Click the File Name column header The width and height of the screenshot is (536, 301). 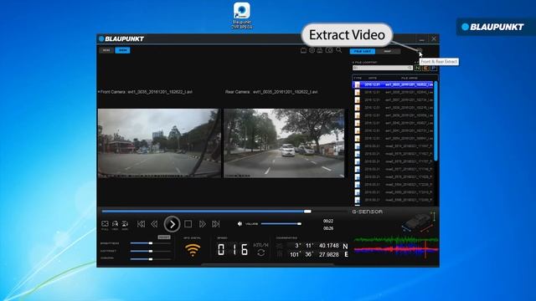[x=410, y=78]
